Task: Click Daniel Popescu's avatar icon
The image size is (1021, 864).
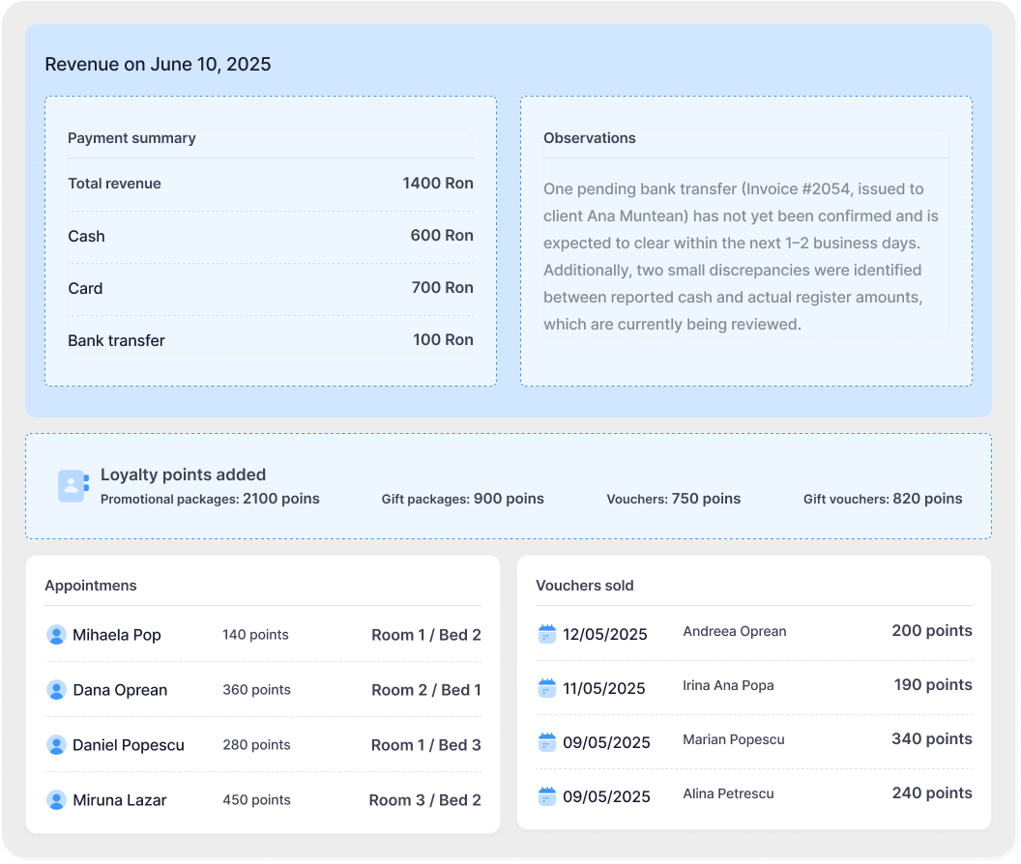Action: pos(56,745)
